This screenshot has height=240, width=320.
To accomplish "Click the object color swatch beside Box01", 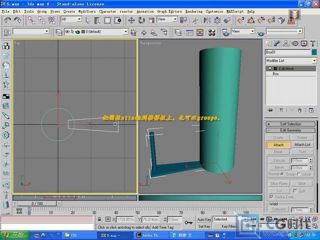I will pos(314,52).
